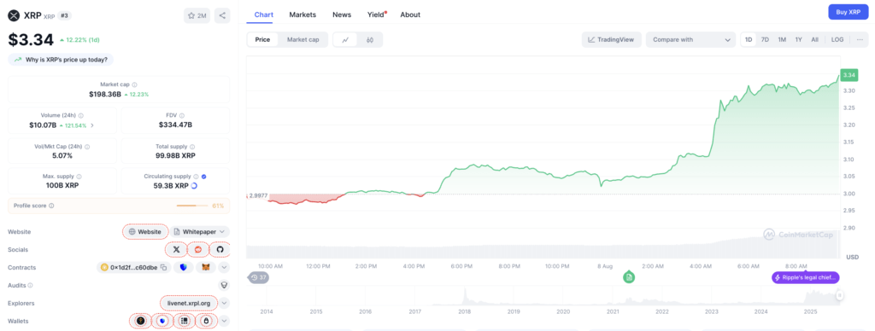The height and width of the screenshot is (331, 875).
Task: Open the Chart tab
Action: pos(263,15)
